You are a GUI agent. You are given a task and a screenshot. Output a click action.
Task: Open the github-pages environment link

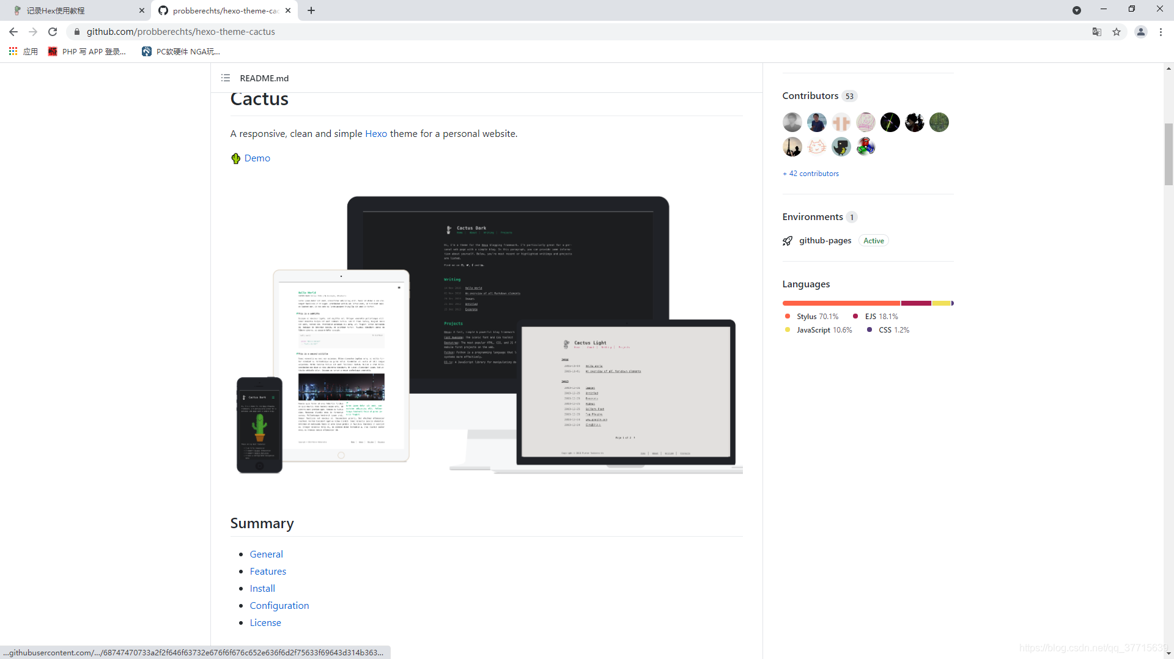click(825, 241)
